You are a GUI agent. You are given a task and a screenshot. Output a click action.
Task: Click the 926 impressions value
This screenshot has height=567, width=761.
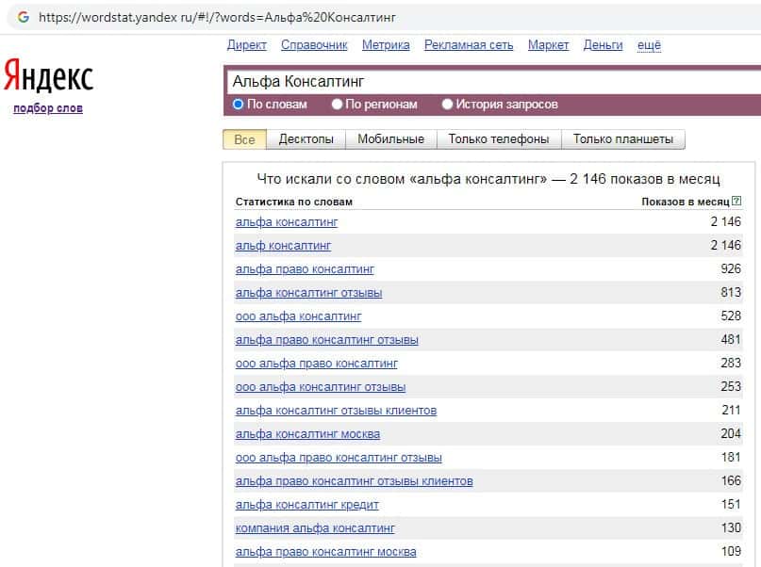tap(731, 269)
